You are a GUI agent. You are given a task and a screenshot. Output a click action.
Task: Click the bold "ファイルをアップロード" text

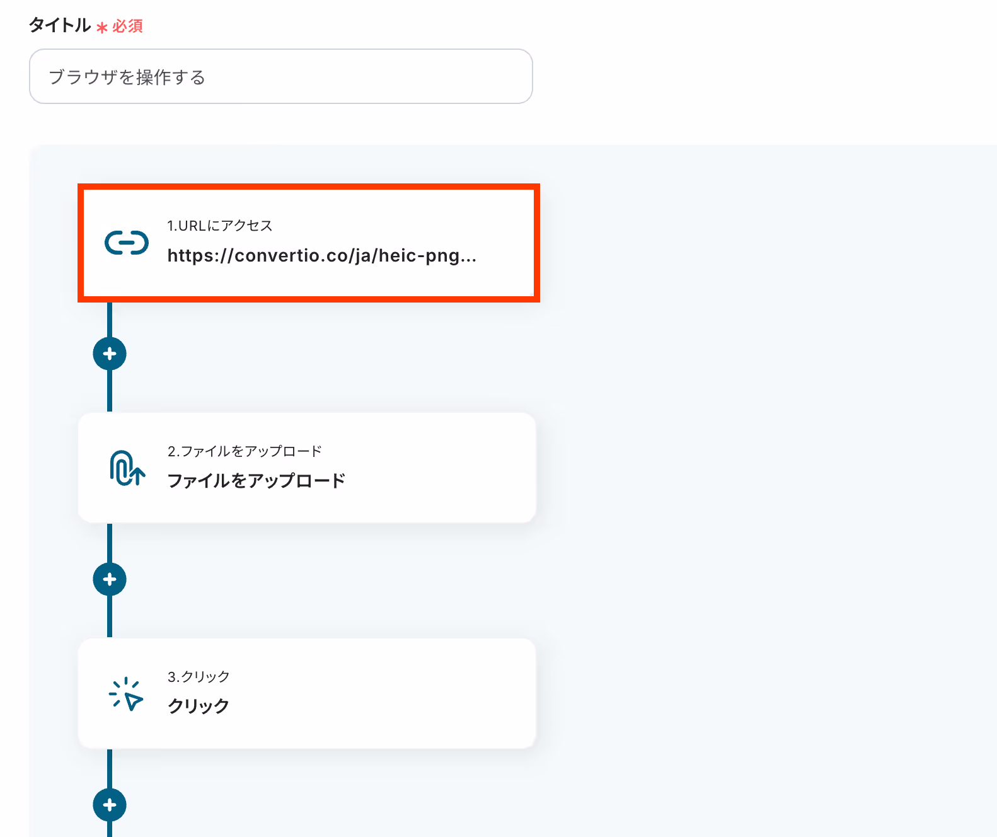256,481
